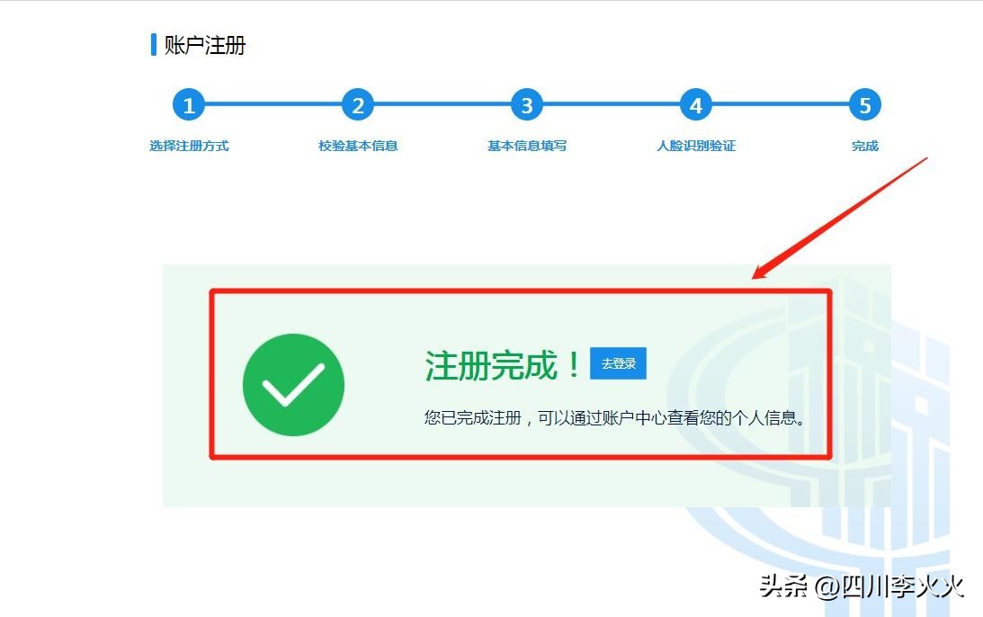Screen dimensions: 983x617
Task: Click the 您已完成注册 description text
Action: pyautogui.click(x=614, y=417)
